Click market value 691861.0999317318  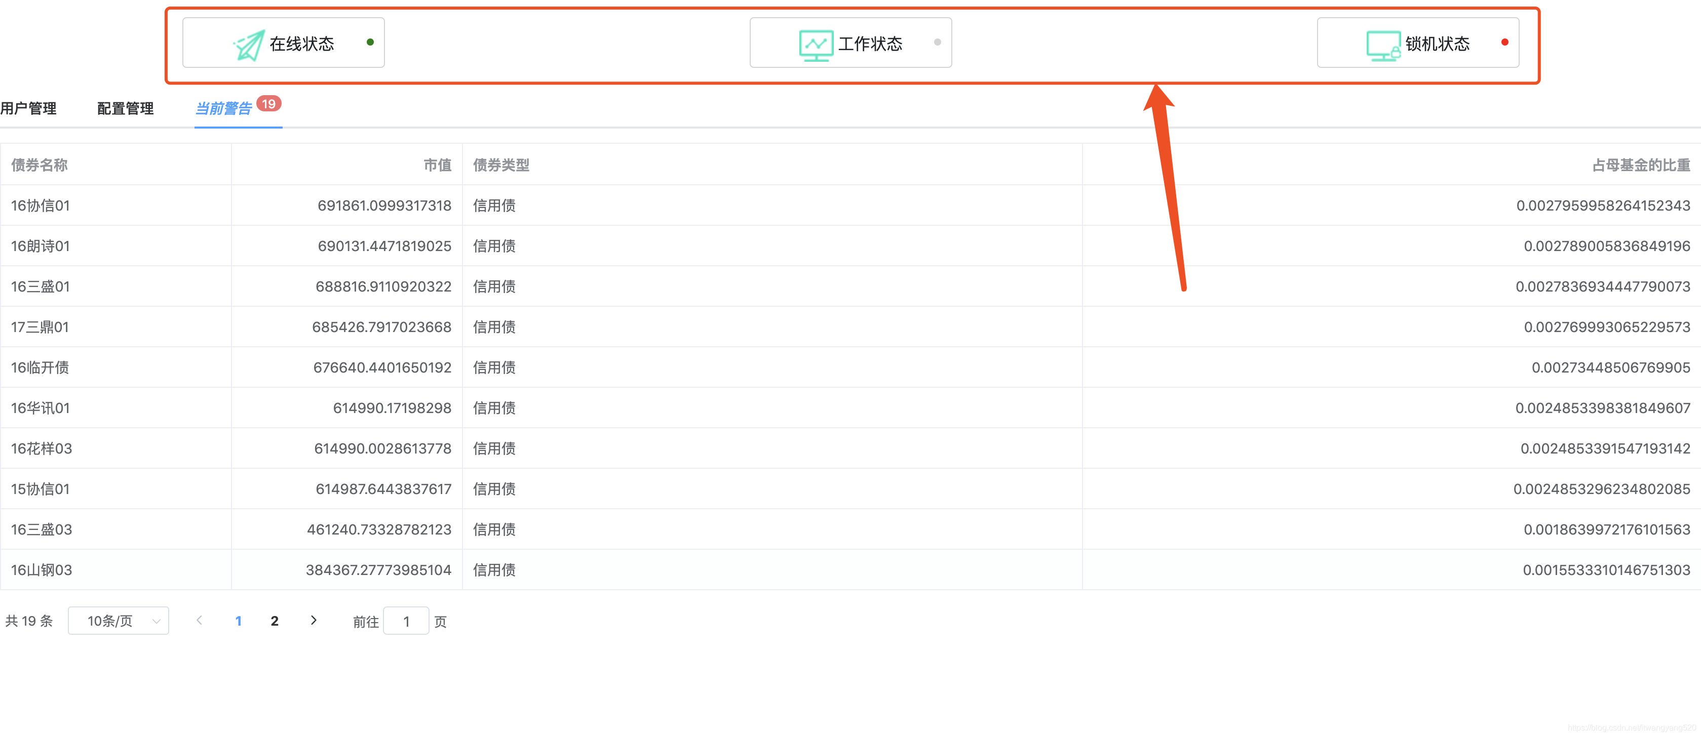coord(384,205)
